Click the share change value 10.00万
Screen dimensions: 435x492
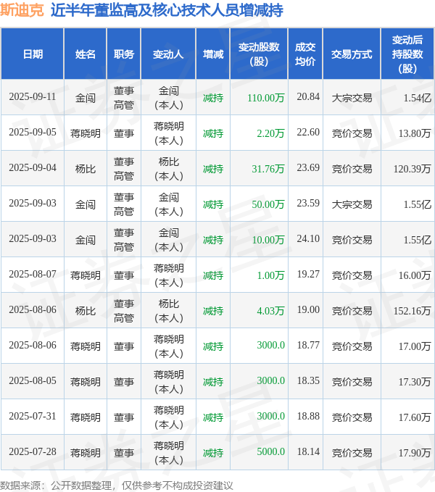(x=268, y=240)
